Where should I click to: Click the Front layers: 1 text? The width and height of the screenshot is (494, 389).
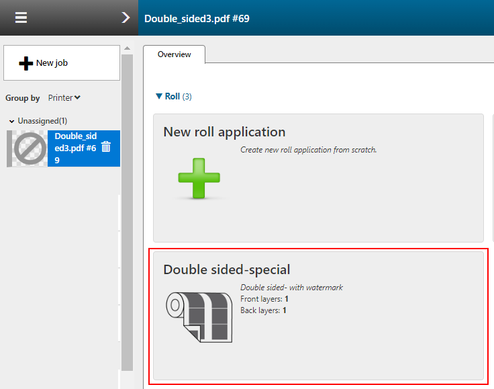[264, 298]
